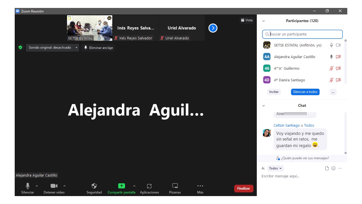Click 4°"A" Guillermo participant name
The width and height of the screenshot is (362, 204).
tap(287, 68)
